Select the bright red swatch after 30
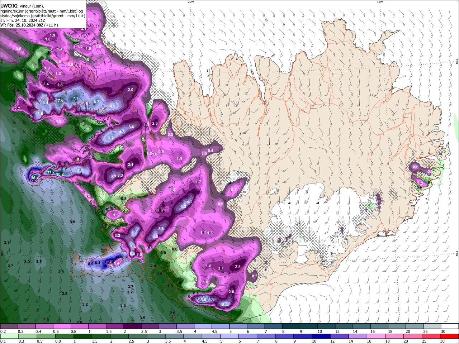 450,336
